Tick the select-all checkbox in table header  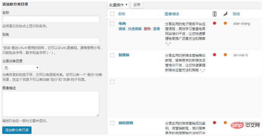pyautogui.click(x=112, y=14)
